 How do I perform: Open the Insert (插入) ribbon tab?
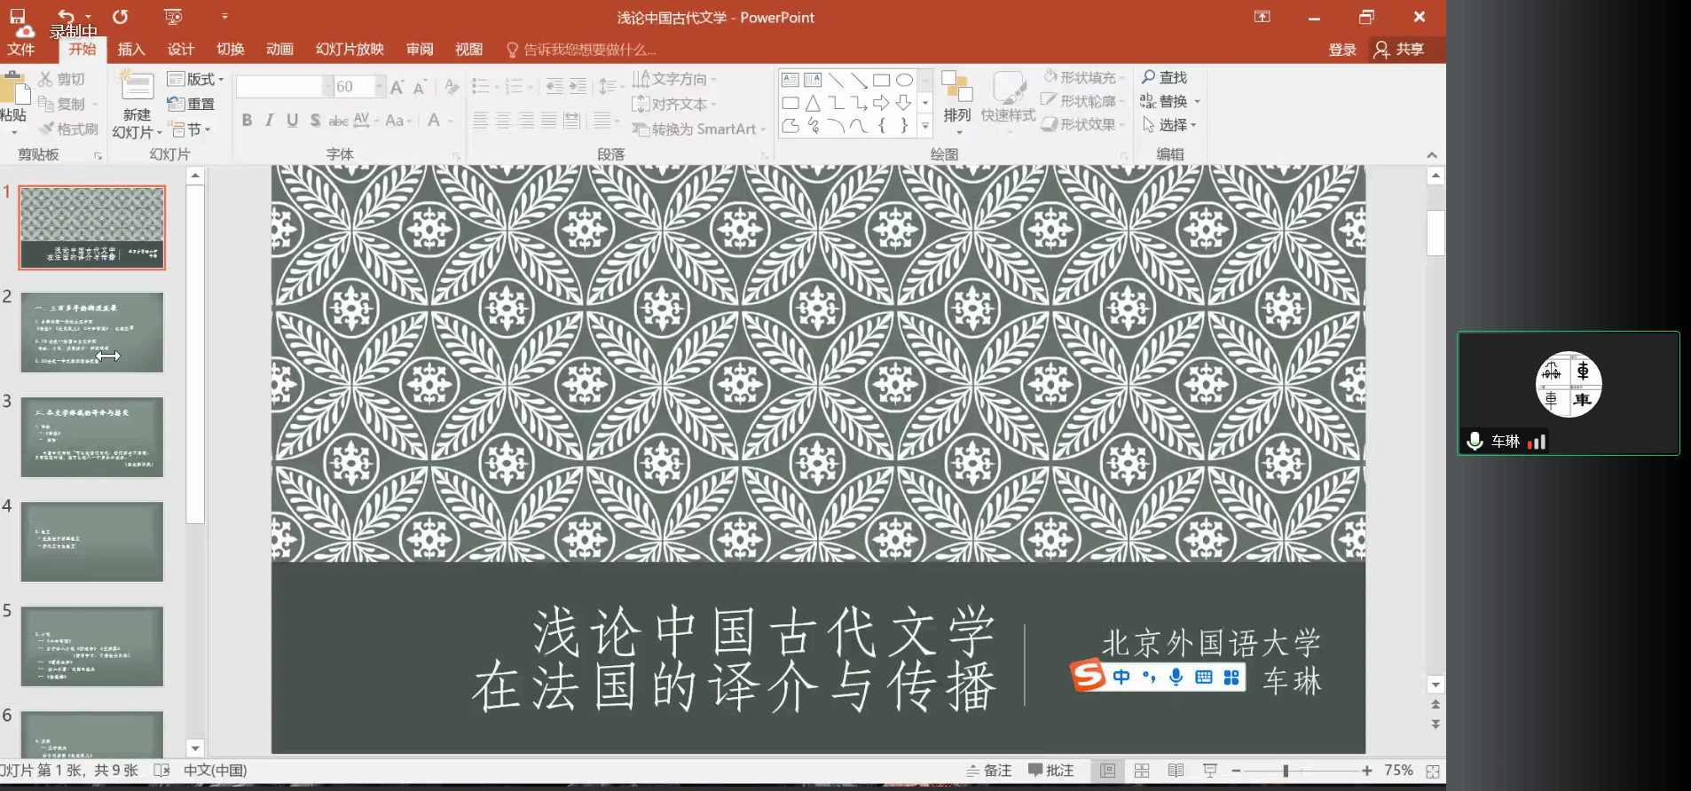coord(130,49)
